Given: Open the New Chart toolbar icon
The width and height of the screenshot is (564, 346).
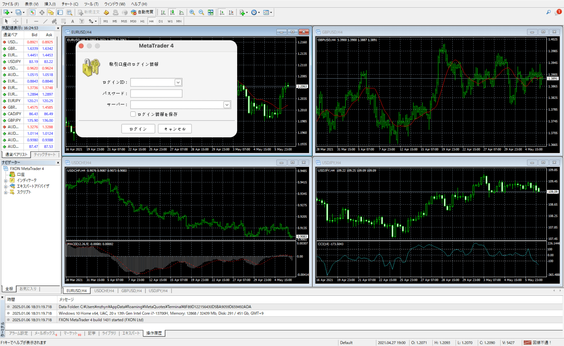Looking at the screenshot, I should [6, 12].
